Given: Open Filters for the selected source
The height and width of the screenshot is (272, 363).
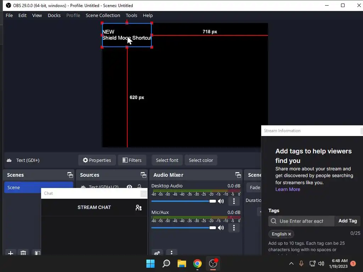Looking at the screenshot, I should coord(132,160).
